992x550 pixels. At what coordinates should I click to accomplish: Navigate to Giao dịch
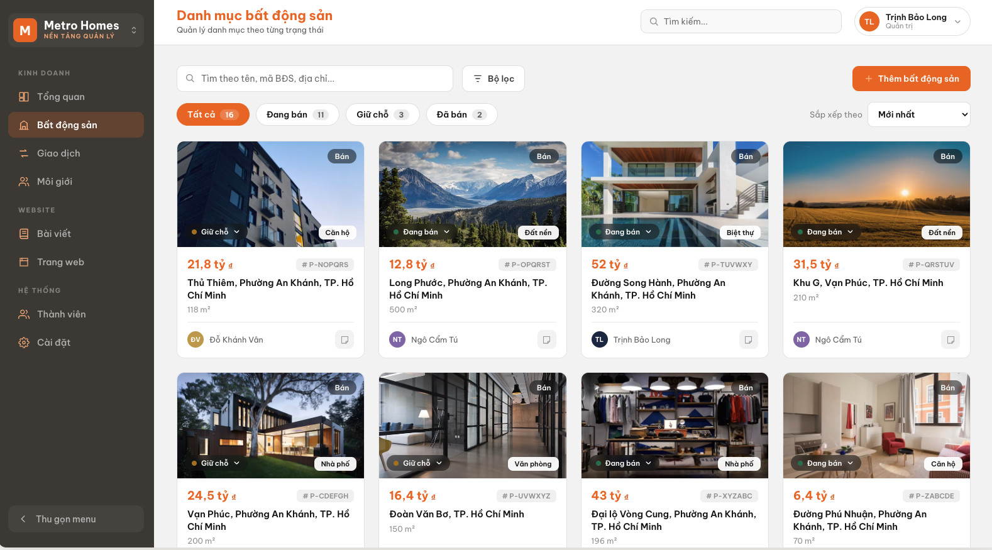76,153
